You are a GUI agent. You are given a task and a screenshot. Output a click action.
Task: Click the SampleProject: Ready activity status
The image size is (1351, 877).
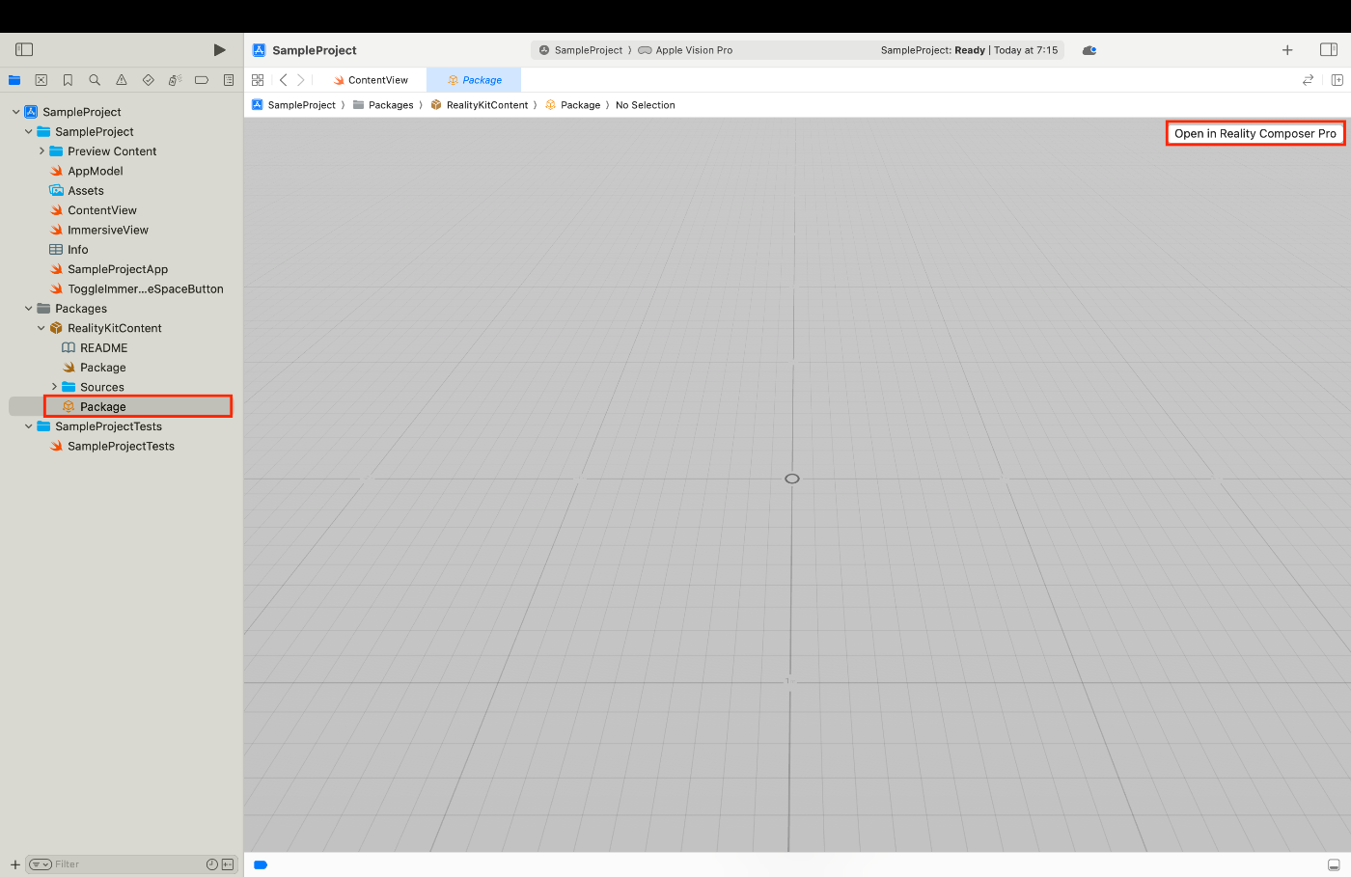pyautogui.click(x=969, y=50)
